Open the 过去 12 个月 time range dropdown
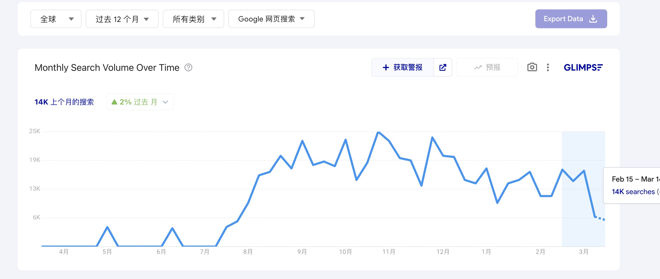 click(122, 19)
